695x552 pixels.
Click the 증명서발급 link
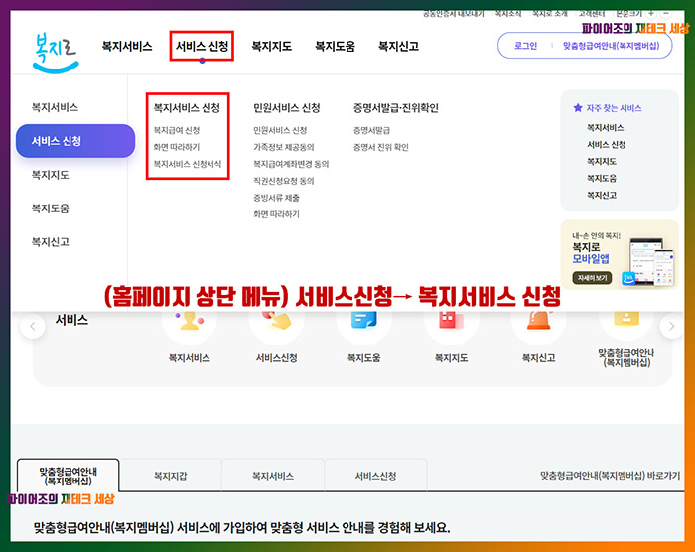pyautogui.click(x=371, y=130)
